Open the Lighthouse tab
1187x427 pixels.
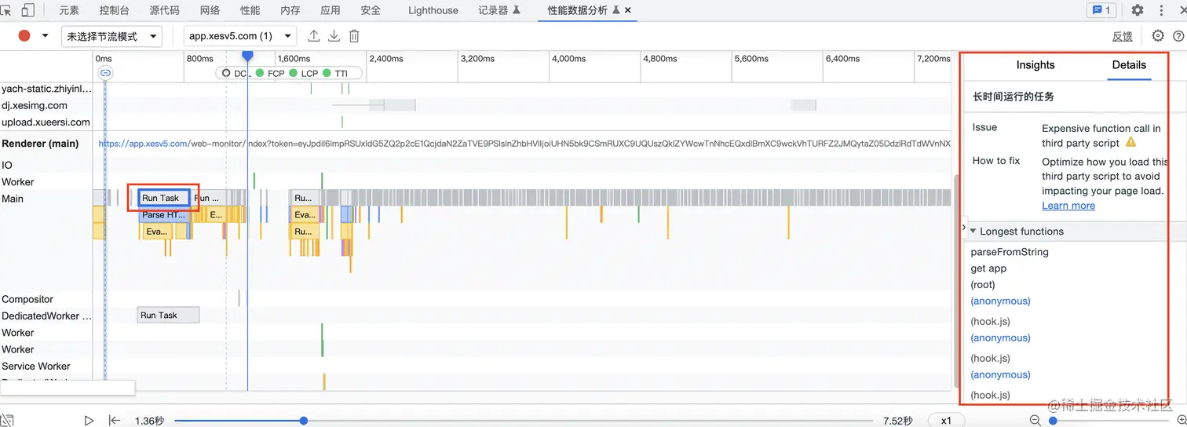pyautogui.click(x=433, y=10)
